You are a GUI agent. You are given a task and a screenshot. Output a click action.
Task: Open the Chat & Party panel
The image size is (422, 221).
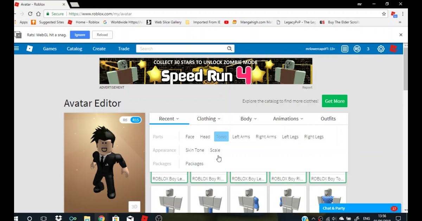(x=360, y=208)
